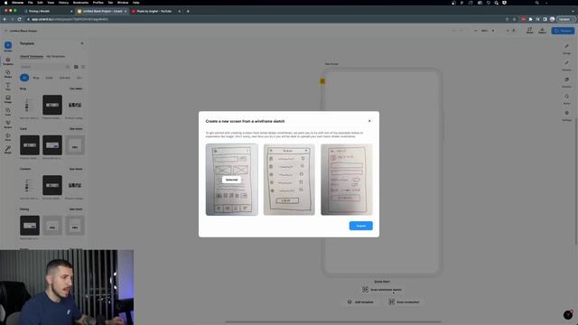Open the second pencil icon on right sidebar
Image resolution: width=578 pixels, height=325 pixels.
566,64
